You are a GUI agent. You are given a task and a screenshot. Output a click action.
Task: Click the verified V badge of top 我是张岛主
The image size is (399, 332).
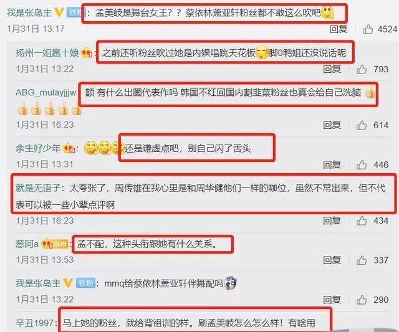click(59, 12)
